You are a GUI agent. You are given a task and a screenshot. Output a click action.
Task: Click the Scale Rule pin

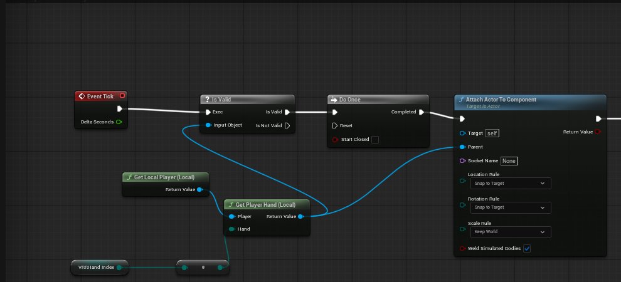[x=462, y=229]
